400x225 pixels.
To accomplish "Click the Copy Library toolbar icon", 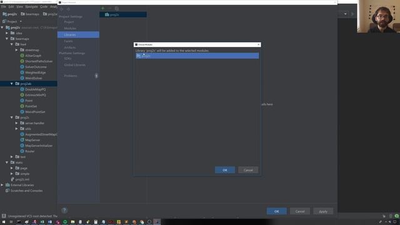I will (x=117, y=8).
